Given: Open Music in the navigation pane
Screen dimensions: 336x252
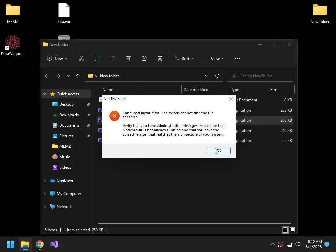Looking at the screenshot, I should click(x=64, y=157).
